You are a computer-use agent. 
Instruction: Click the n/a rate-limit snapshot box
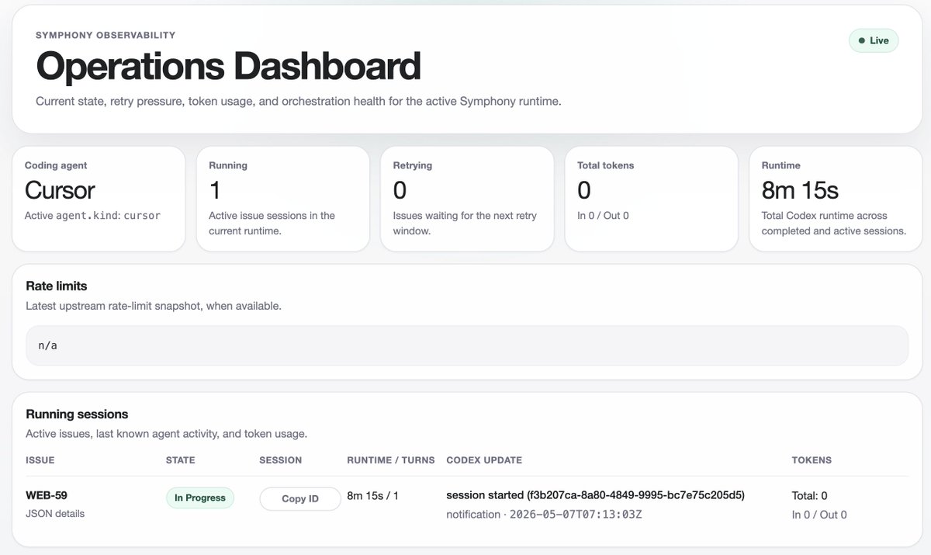tap(467, 345)
